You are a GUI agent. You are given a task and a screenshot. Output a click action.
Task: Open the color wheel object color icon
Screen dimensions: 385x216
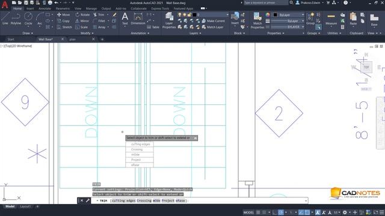click(x=268, y=15)
